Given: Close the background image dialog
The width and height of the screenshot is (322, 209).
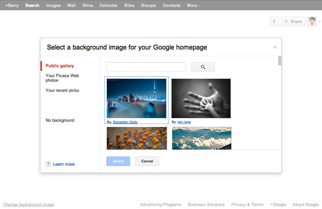Looking at the screenshot, I should 275,47.
